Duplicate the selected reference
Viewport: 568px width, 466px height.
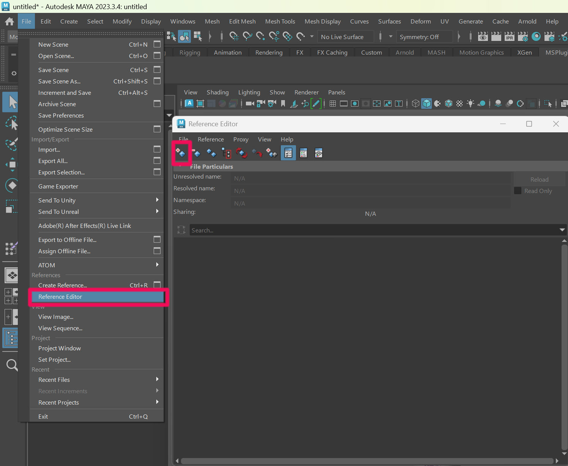pos(212,153)
